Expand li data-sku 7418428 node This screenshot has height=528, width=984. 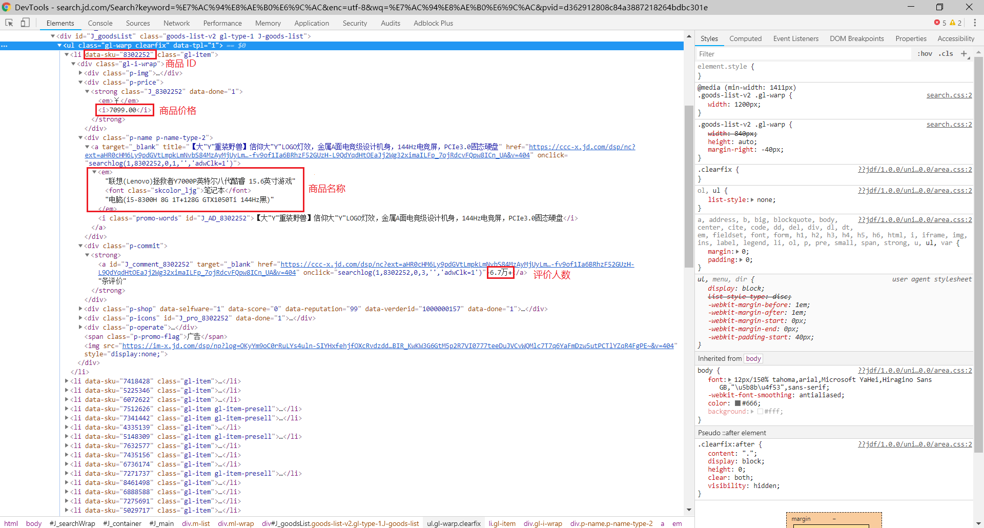point(67,381)
